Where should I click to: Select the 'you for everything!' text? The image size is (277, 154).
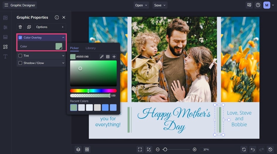pos(108,122)
